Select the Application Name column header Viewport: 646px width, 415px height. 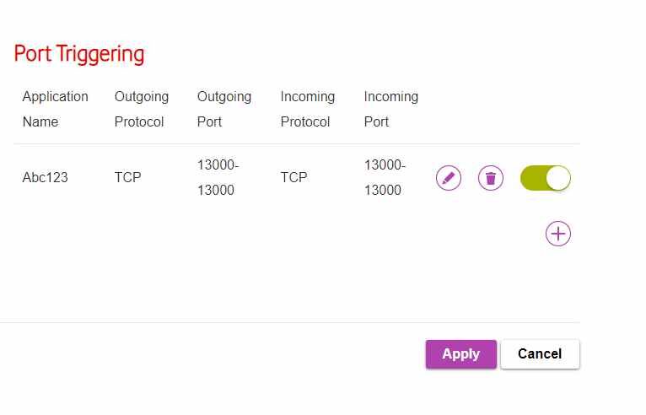[55, 109]
